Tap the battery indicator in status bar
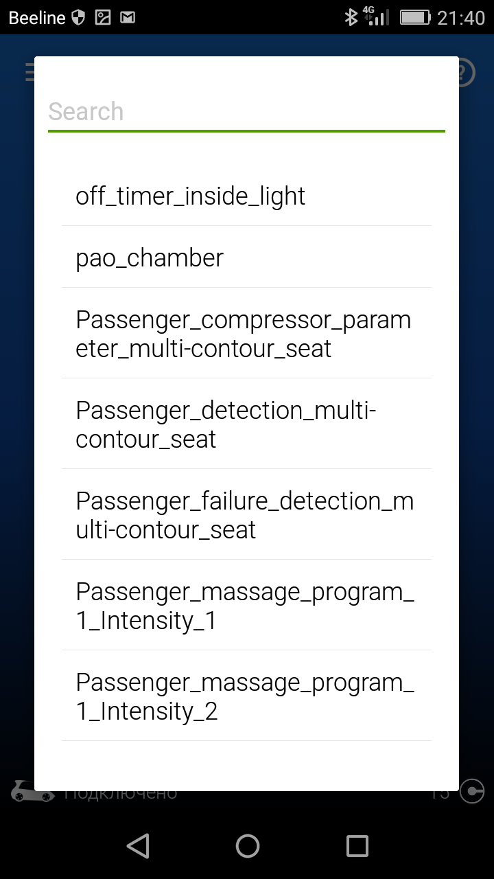 point(414,17)
